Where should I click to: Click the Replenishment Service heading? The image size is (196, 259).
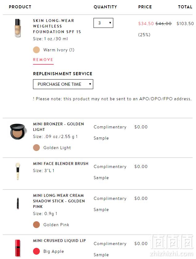tap(63, 74)
